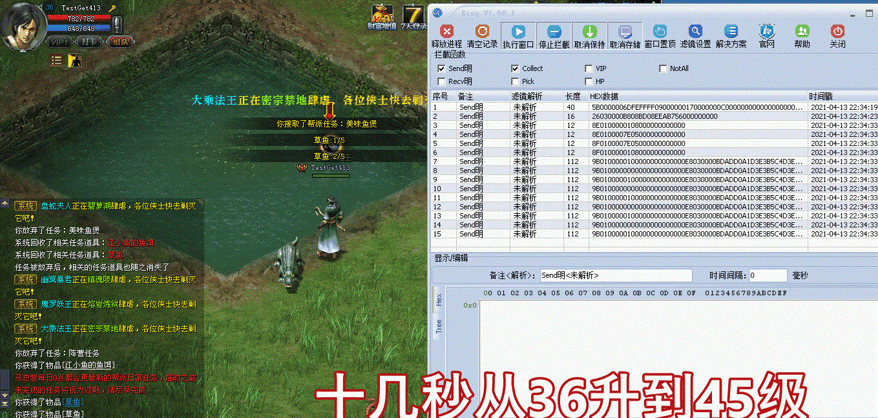Viewport: 878px width, 418px height.
Task: Click the yellow character silhouette buff icon
Action: pyautogui.click(x=75, y=60)
